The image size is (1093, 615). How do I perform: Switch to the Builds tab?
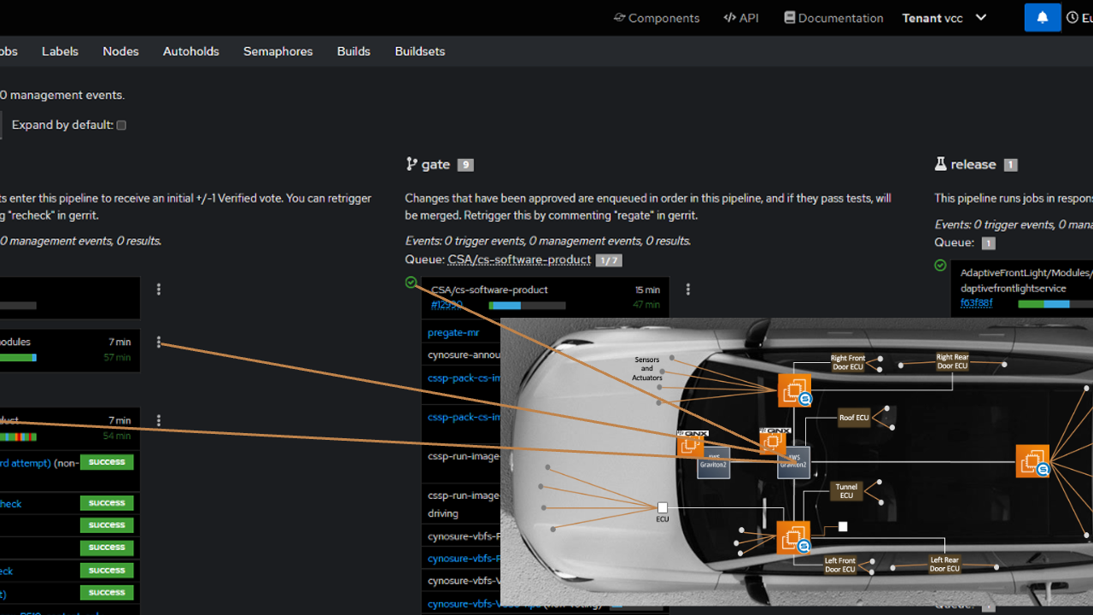pos(353,51)
